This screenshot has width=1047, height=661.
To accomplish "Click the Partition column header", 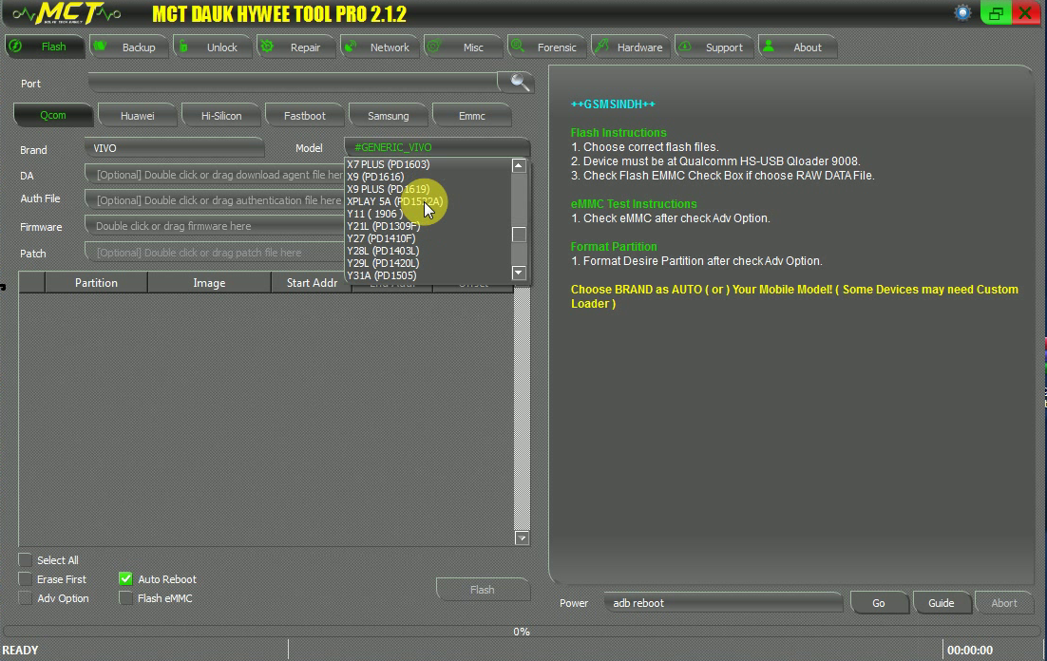I will [x=96, y=282].
